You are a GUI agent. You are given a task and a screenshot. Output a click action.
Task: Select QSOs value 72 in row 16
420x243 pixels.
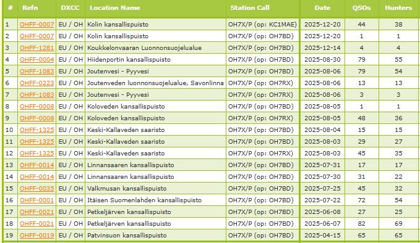click(x=362, y=200)
